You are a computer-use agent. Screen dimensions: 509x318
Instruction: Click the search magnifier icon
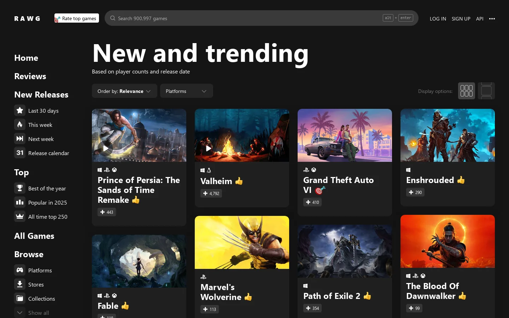click(113, 18)
